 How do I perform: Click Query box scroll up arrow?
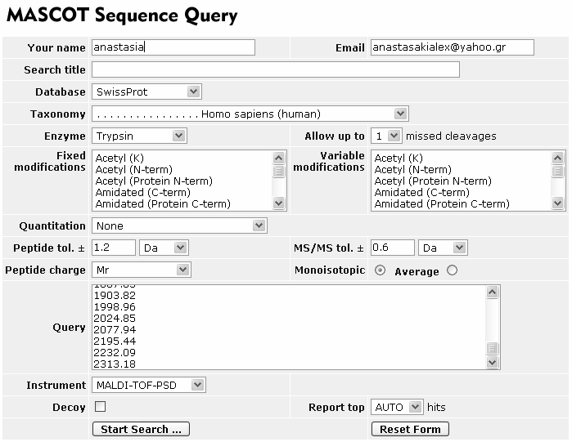pyautogui.click(x=492, y=292)
